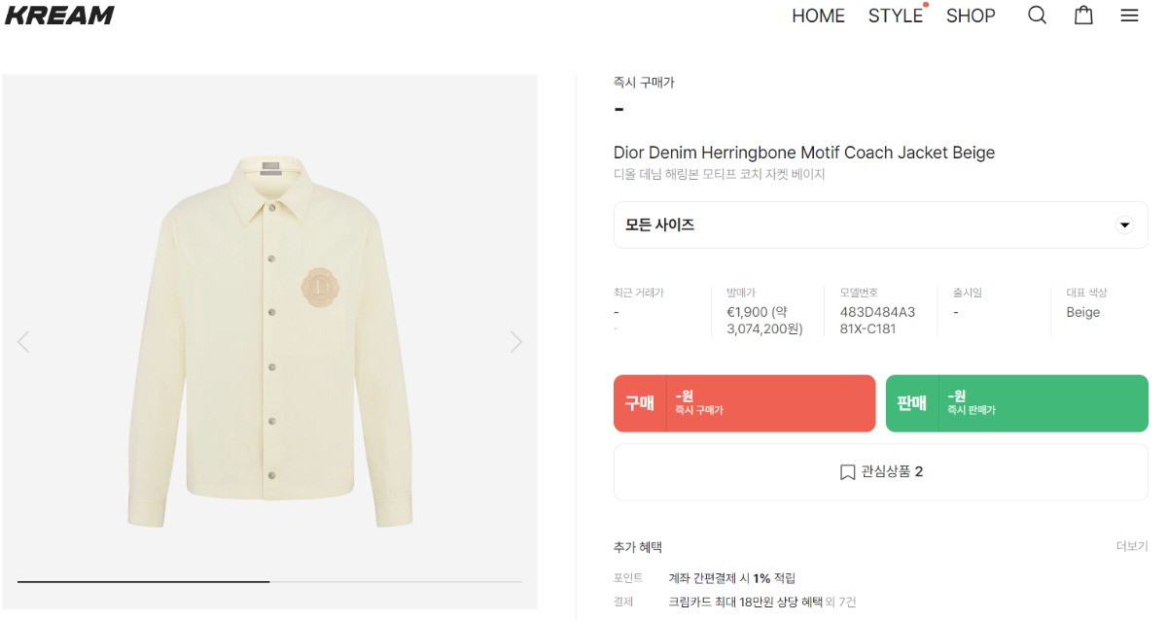Image resolution: width=1167 pixels, height=621 pixels.
Task: Click the round arrow icon in size selector
Action: [1124, 225]
